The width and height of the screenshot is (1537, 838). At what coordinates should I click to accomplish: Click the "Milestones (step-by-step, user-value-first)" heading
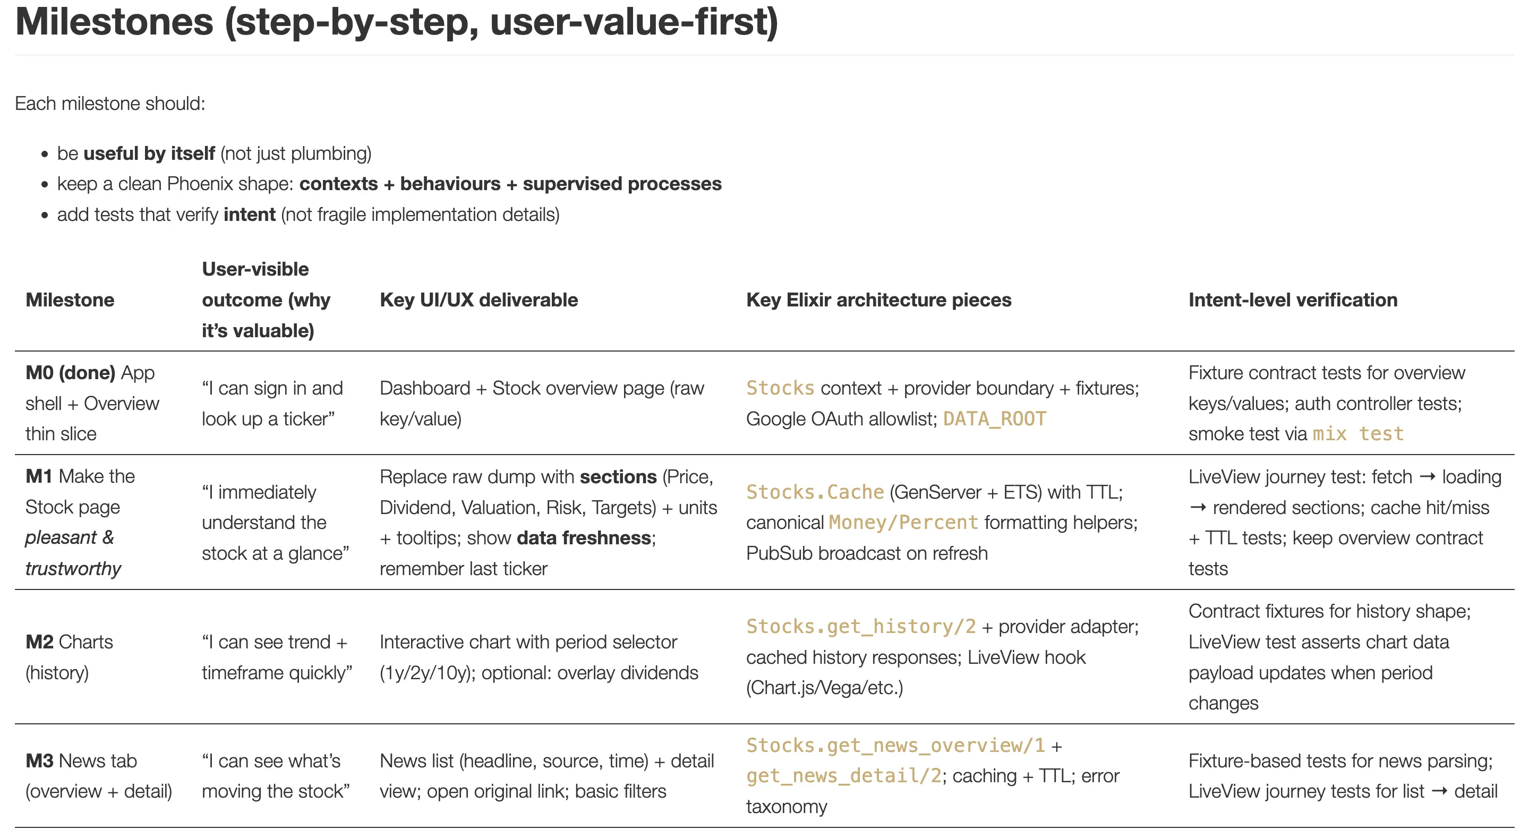(396, 21)
